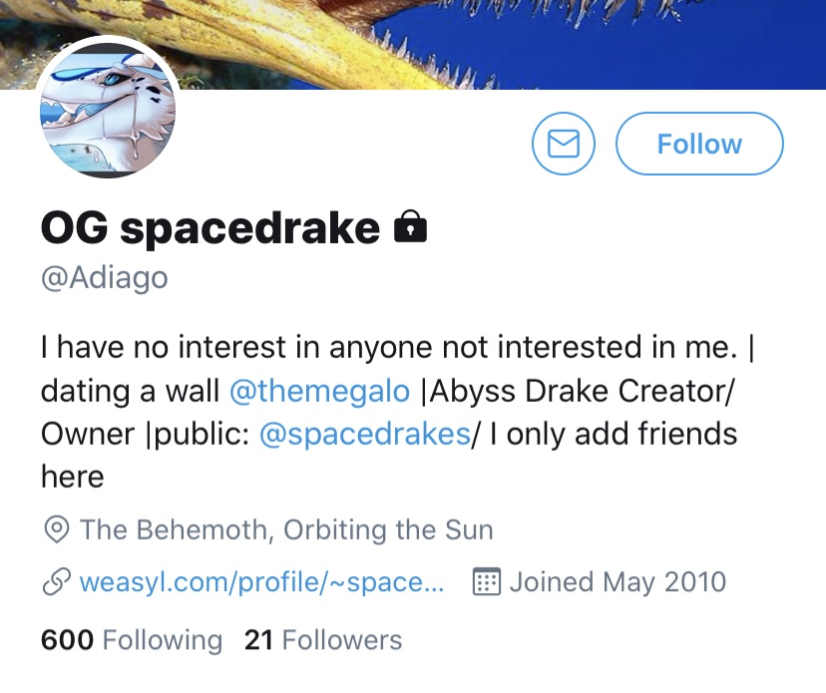Viewport: 826px width, 693px height.
Task: Click the envelope message icon
Action: tap(563, 144)
